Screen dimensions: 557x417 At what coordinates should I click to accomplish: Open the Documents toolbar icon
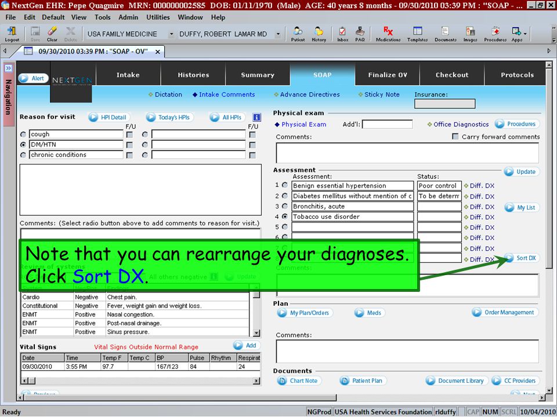(446, 34)
